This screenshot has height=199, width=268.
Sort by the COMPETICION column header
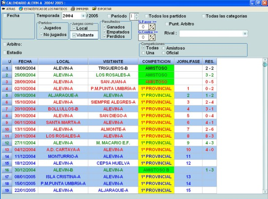coord(156,61)
